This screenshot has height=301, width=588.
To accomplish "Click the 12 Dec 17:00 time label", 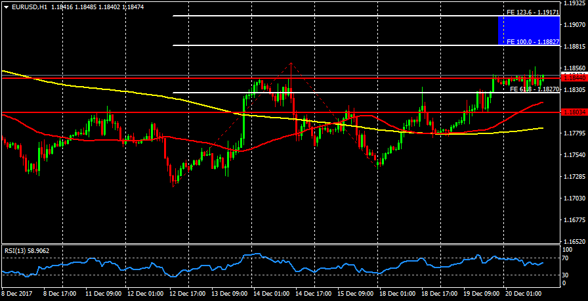I will [x=186, y=292].
